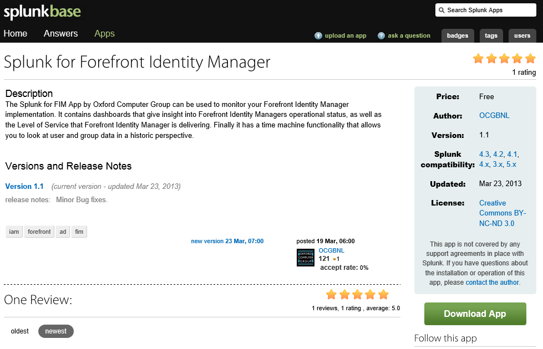Screen dimensions: 543x349
Task: Click the 'Follow this app' heading
Action: point(445,338)
